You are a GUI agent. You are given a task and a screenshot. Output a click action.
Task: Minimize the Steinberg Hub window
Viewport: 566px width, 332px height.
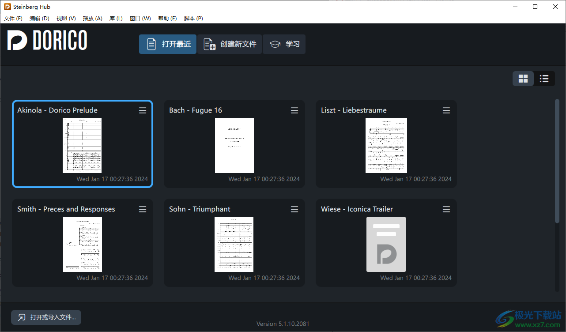[x=515, y=7]
